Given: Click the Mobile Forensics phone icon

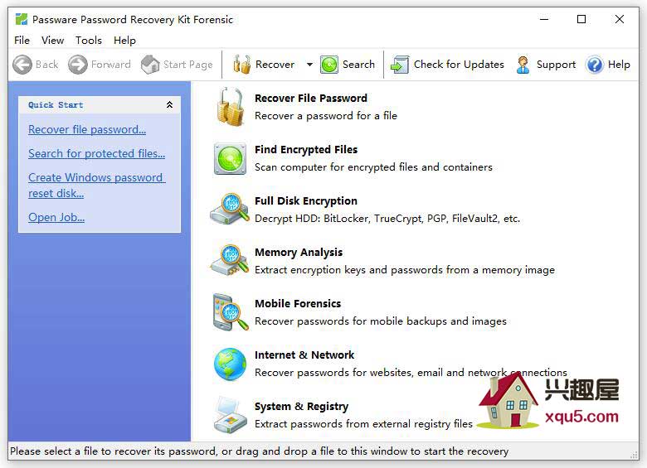Looking at the screenshot, I should click(x=231, y=312).
